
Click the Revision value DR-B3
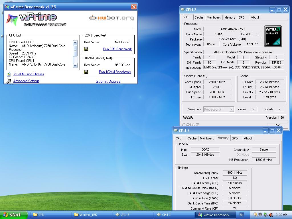[276, 62]
